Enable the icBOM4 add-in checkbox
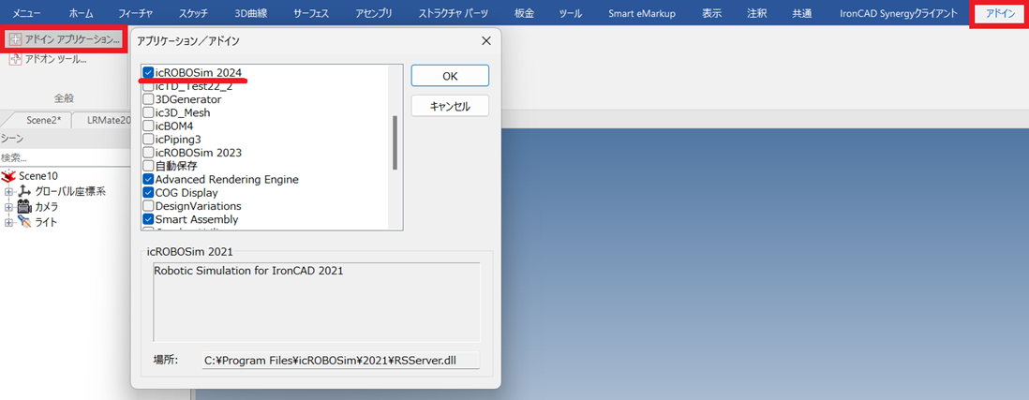The height and width of the screenshot is (400, 1029). tap(148, 126)
